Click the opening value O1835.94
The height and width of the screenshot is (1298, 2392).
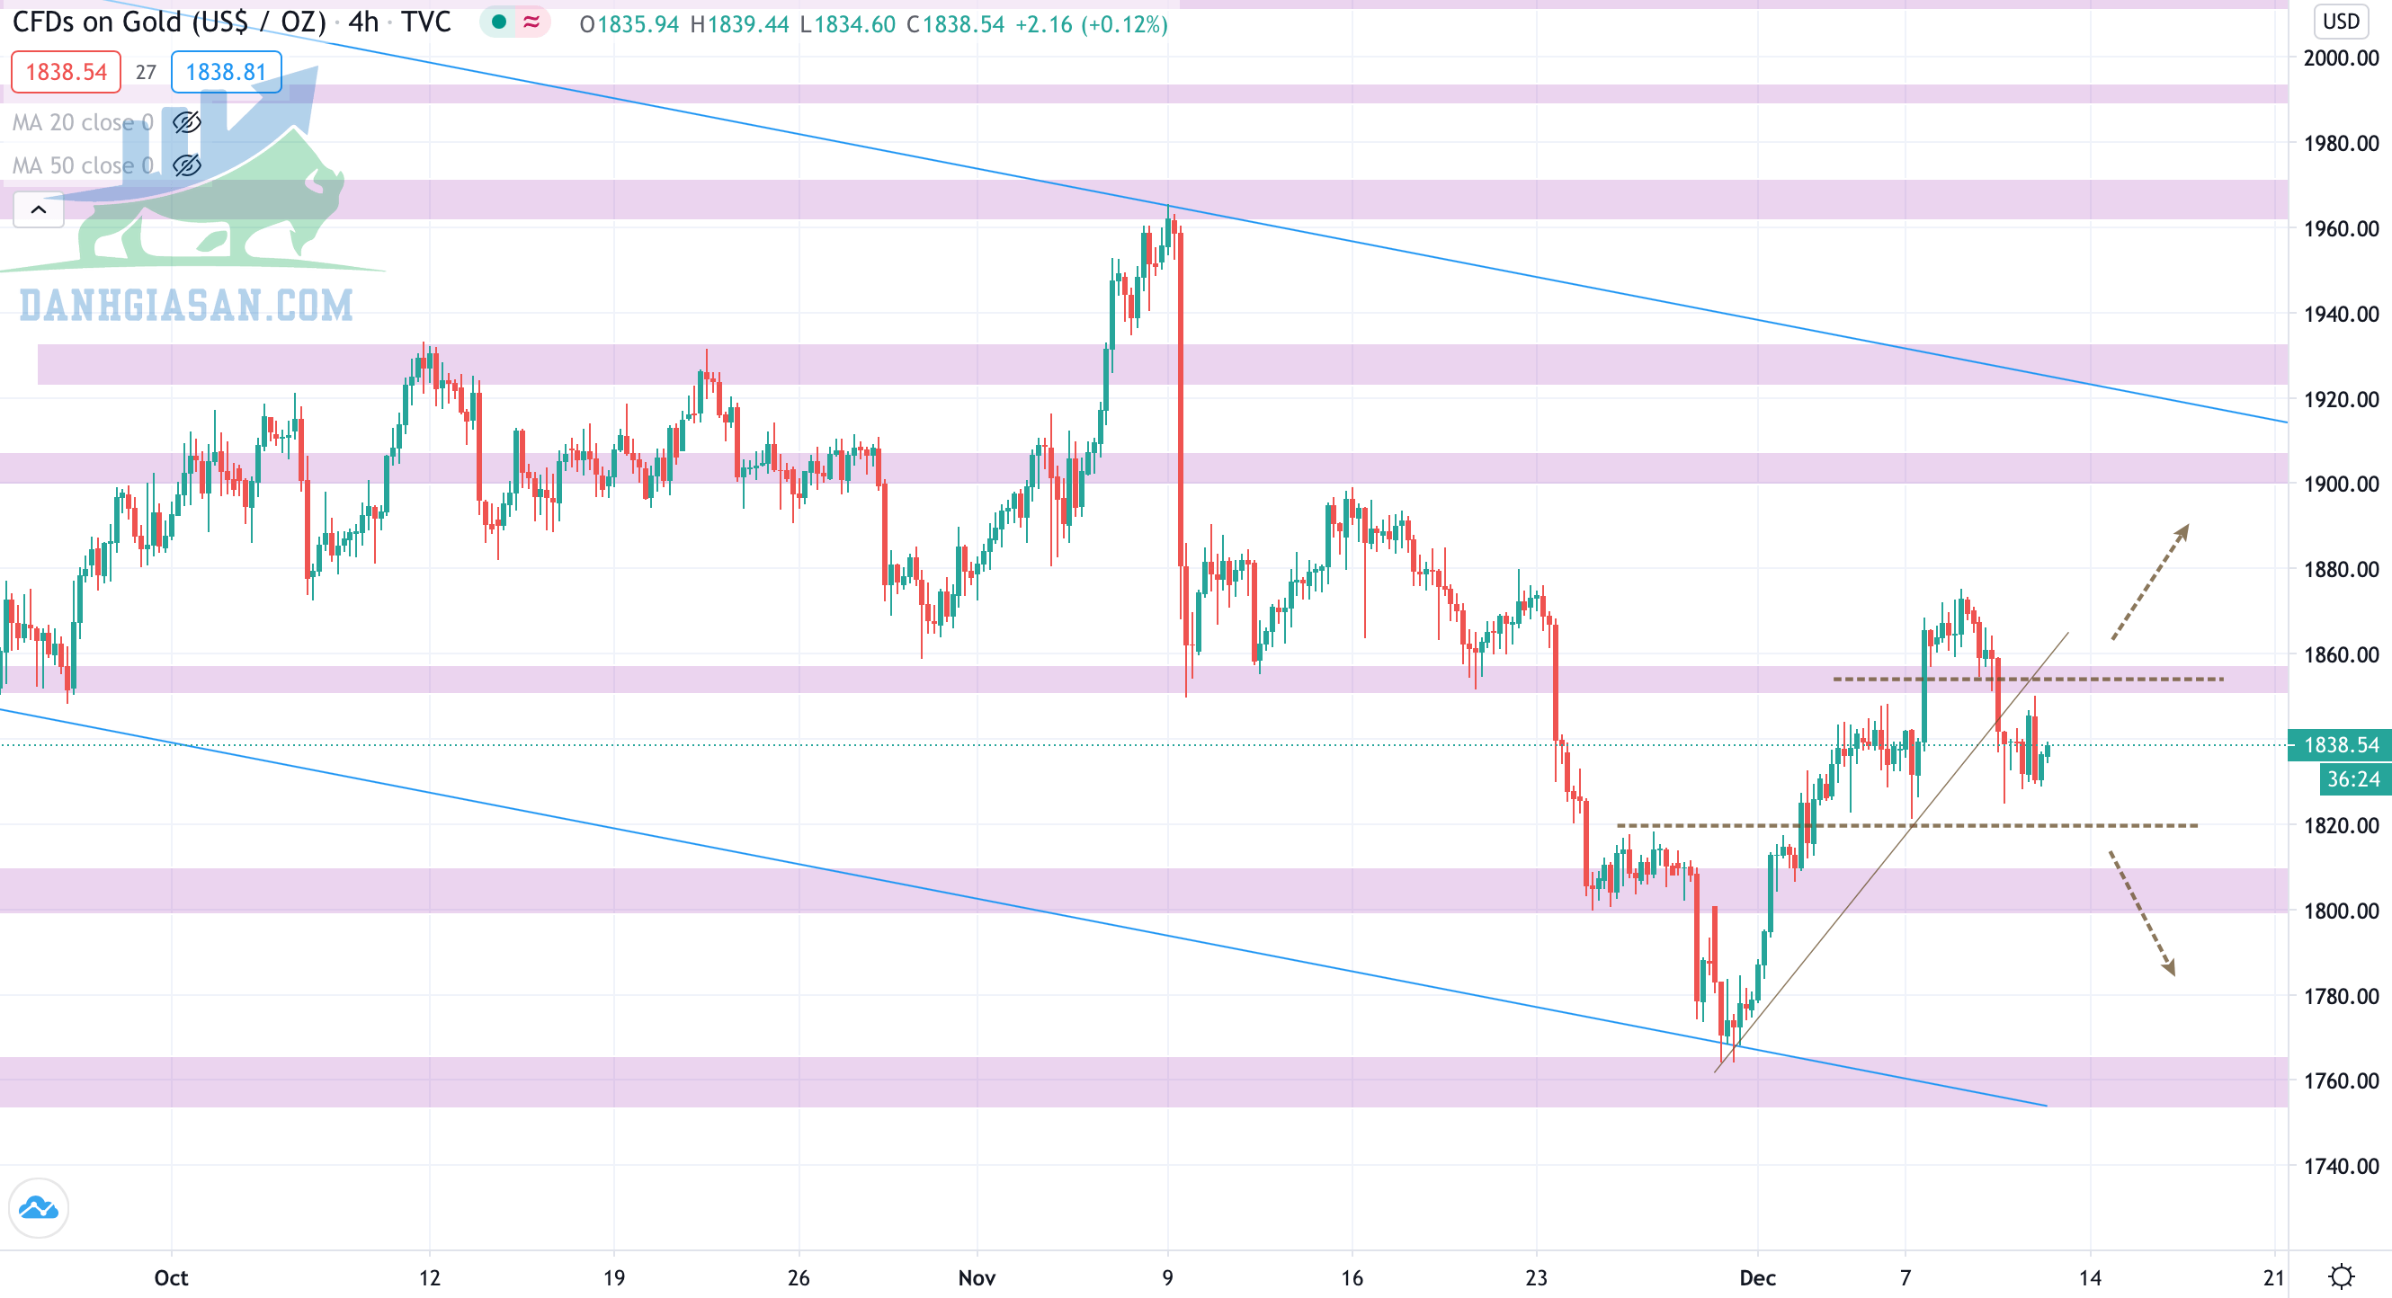tap(629, 24)
